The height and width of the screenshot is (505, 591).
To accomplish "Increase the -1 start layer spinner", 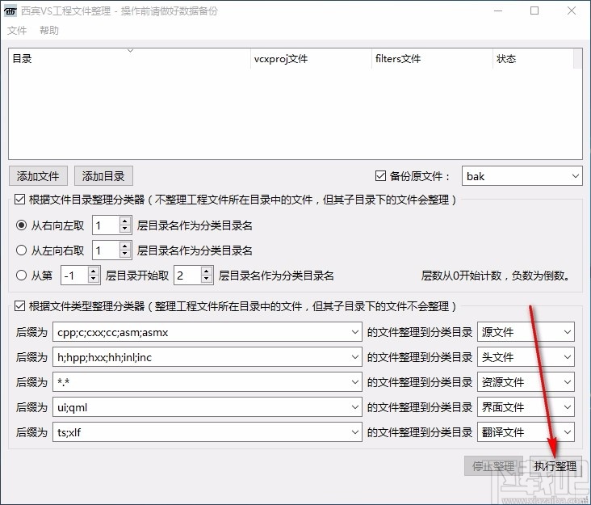I will (x=94, y=271).
